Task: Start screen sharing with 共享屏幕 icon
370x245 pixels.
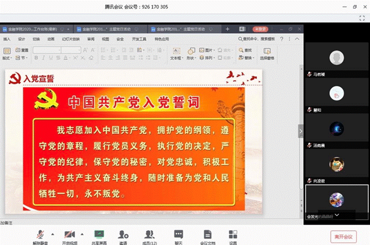Action: [x=98, y=234]
